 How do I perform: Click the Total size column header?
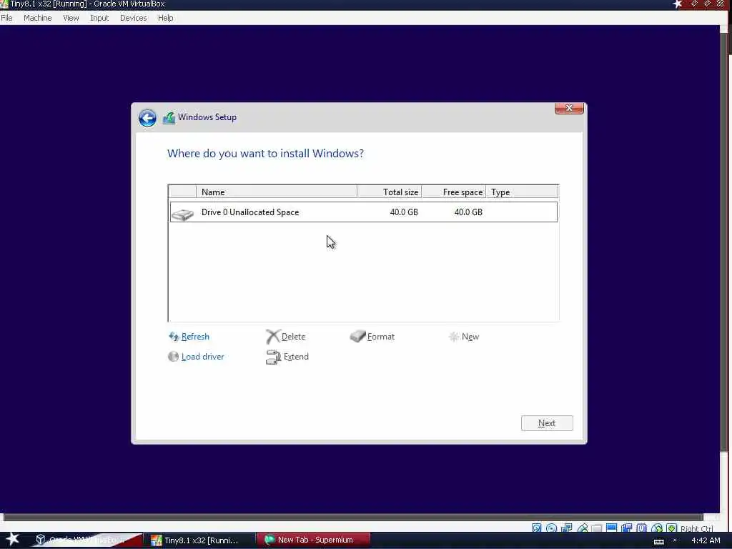390,192
